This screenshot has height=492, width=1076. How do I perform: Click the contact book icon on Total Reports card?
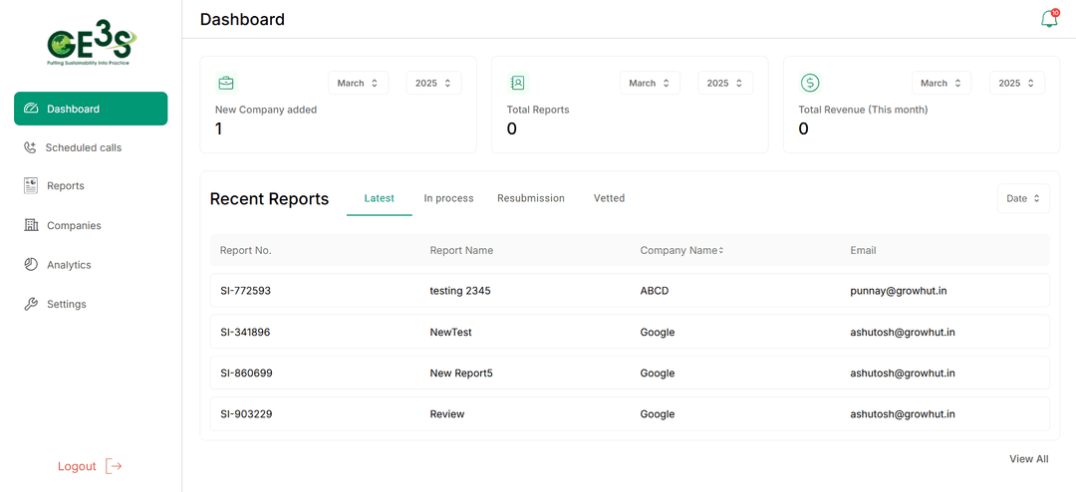(517, 83)
